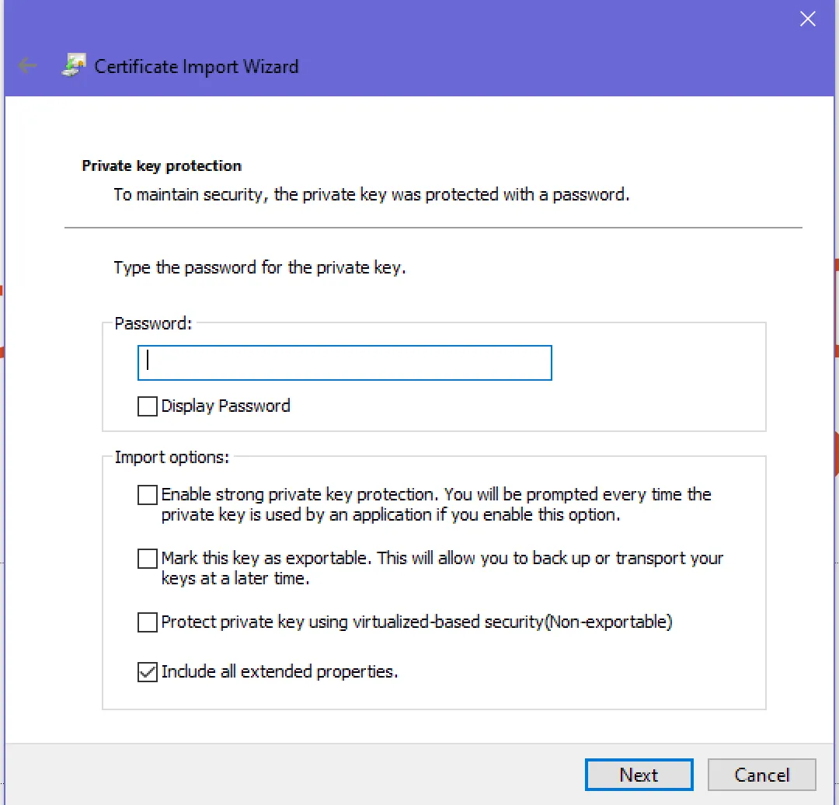Enable strong private key protection checkbox
839x805 pixels.
click(147, 494)
